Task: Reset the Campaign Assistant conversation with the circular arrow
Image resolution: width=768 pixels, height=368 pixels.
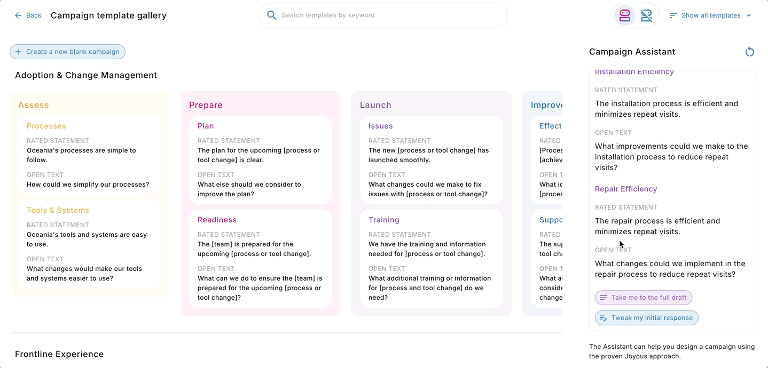Action: (x=750, y=52)
